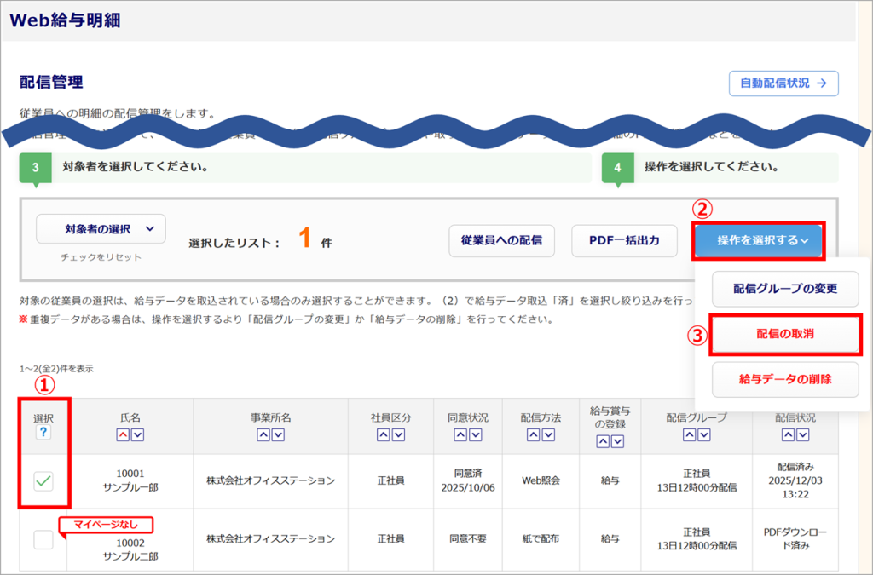Check the checkbox for サンプル二郎
Viewport: 873px width, 575px height.
[43, 539]
